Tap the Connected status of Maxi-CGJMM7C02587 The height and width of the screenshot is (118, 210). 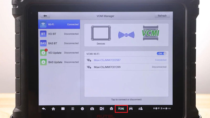161,60
